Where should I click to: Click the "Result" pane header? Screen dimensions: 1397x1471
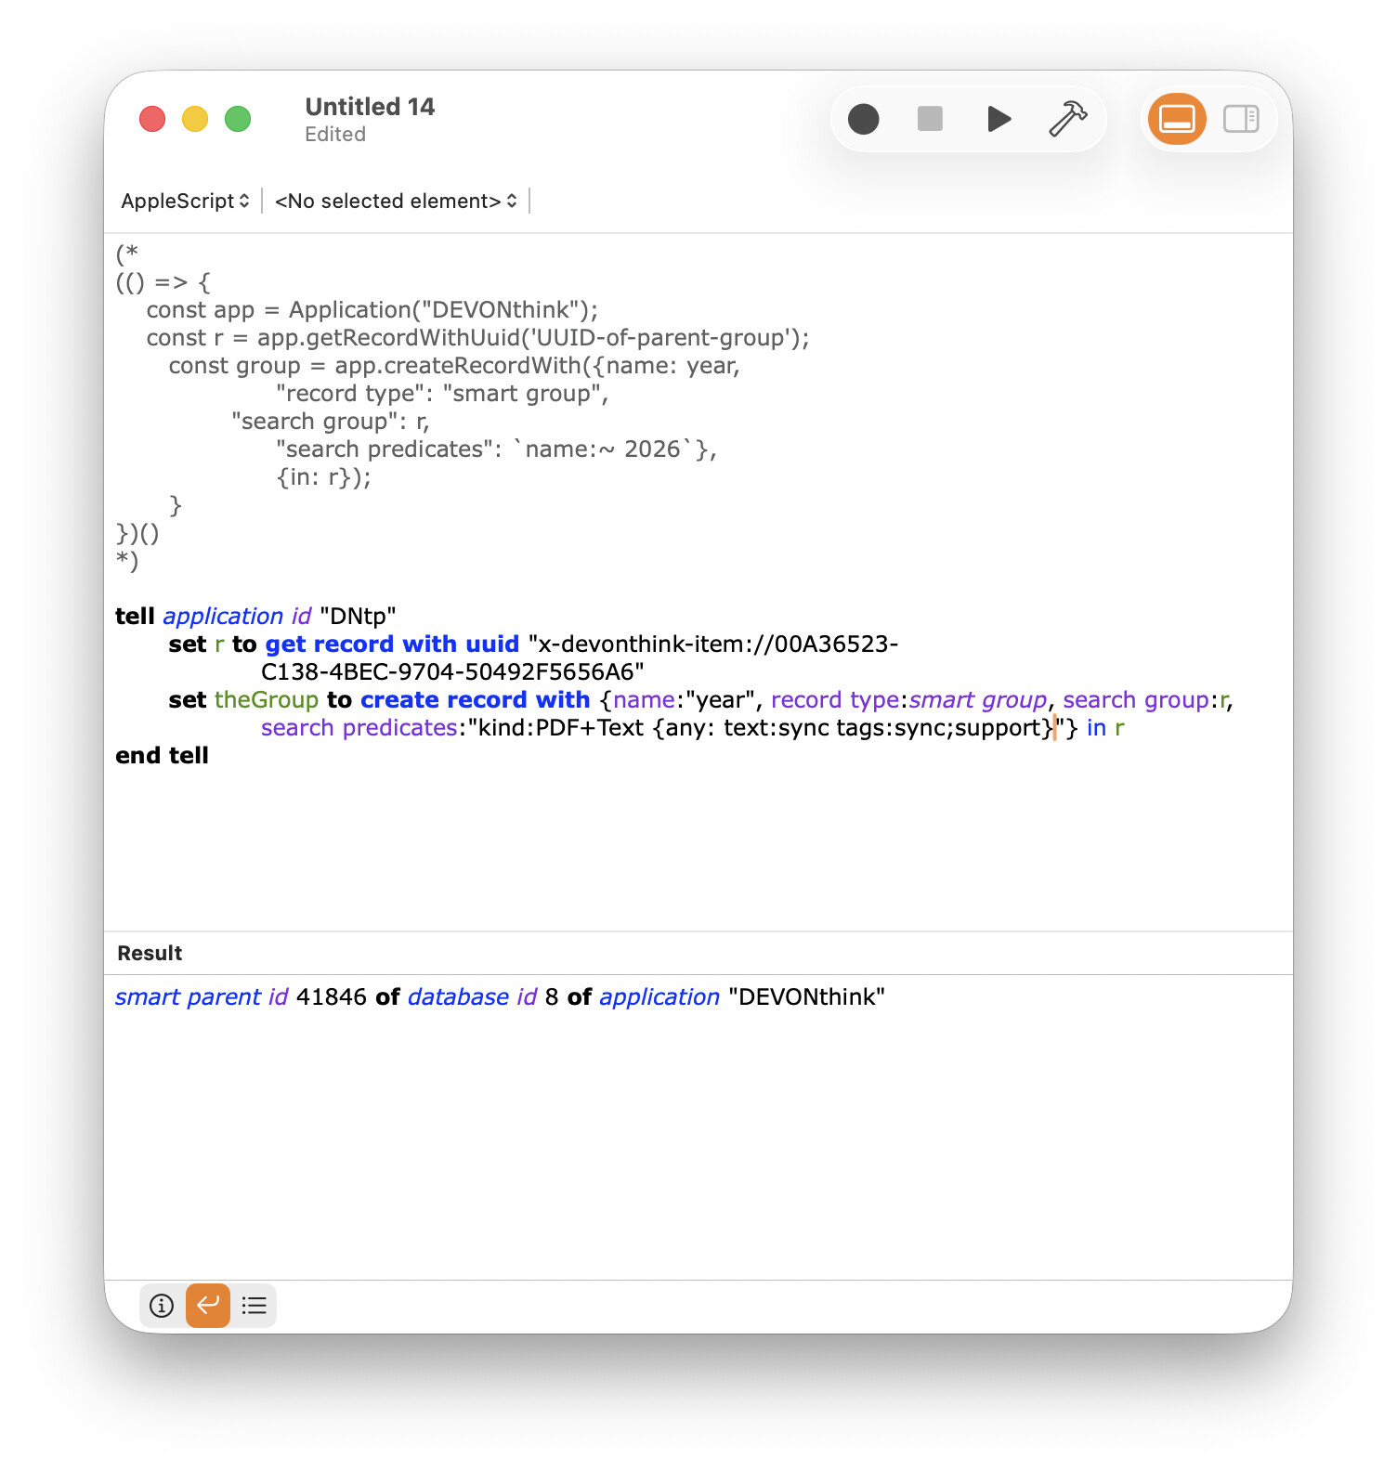[x=150, y=953]
